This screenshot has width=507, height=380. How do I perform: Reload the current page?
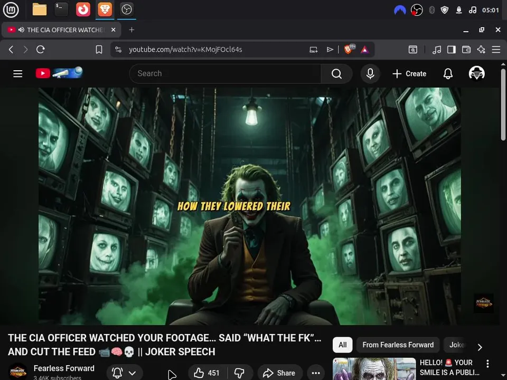tap(41, 50)
